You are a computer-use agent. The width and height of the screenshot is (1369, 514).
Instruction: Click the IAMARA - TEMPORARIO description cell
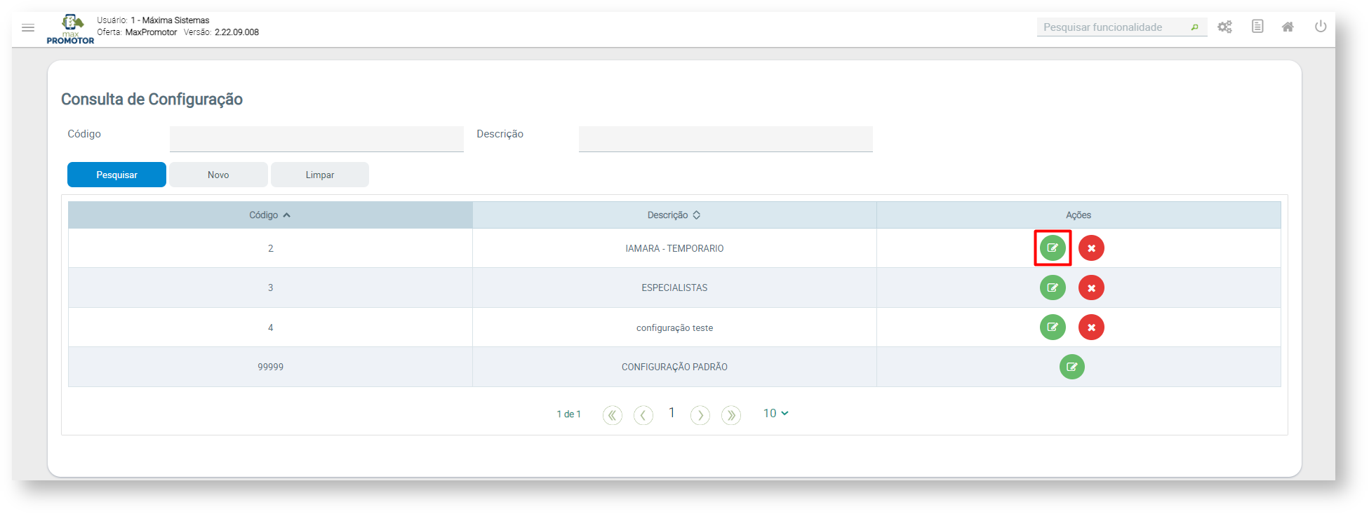pyautogui.click(x=674, y=248)
